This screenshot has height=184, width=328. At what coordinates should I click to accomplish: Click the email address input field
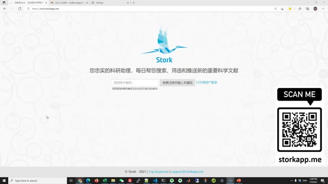coord(135,83)
